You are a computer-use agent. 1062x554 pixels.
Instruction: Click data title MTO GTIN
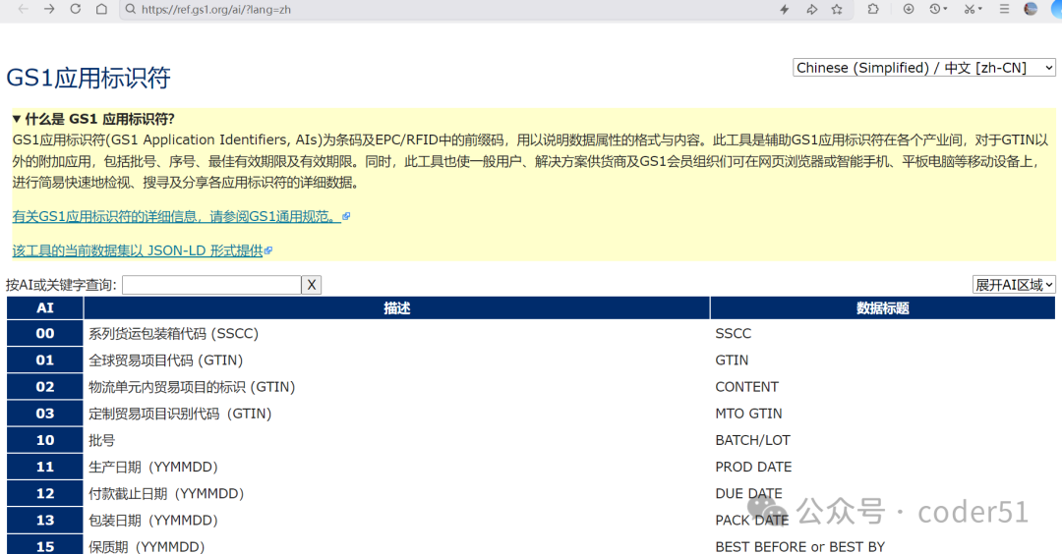pos(748,414)
